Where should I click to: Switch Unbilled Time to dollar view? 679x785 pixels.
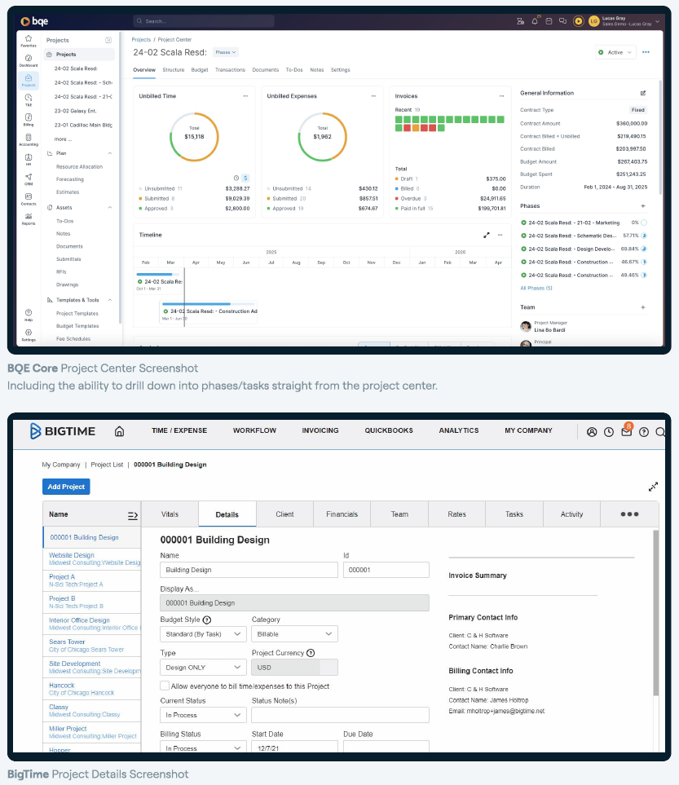point(245,179)
